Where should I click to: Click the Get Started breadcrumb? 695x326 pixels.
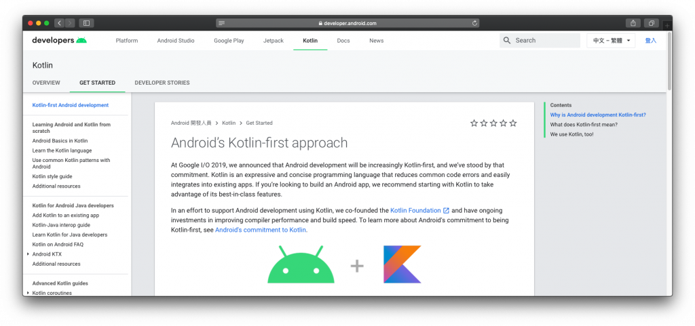click(259, 123)
